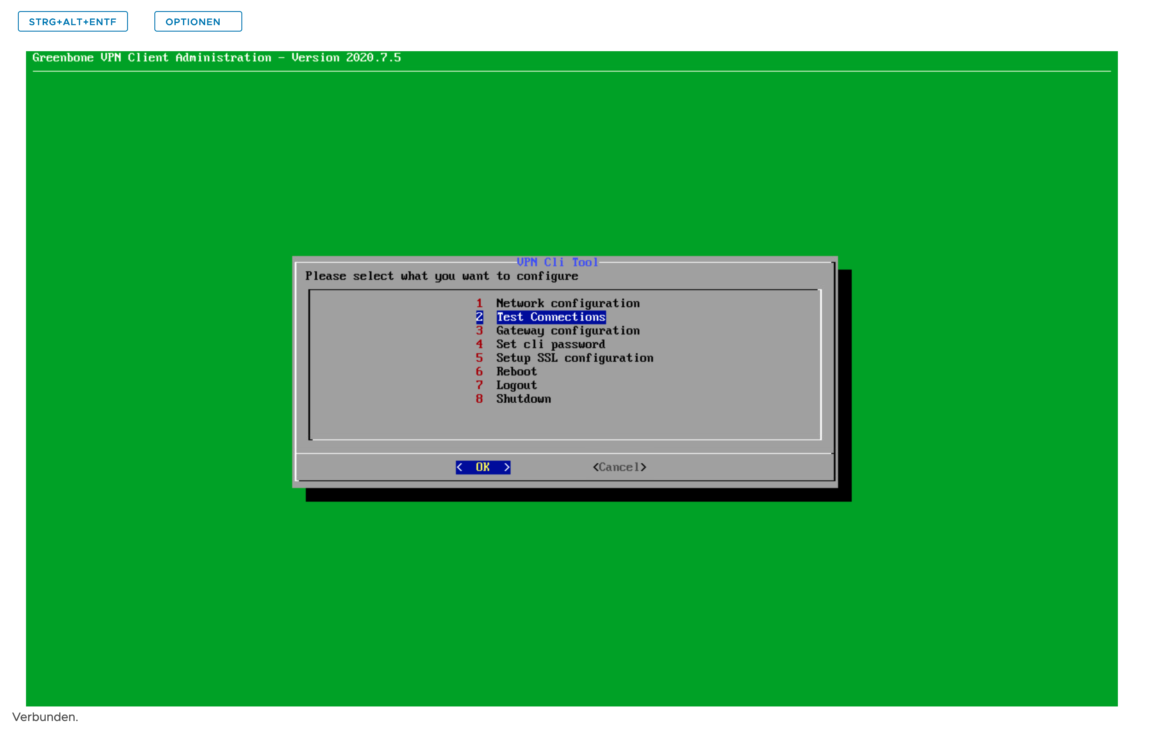
Task: Confirm with the OK button
Action: pos(483,468)
